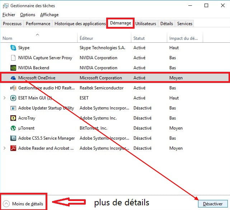Sort by the Nom column header
The image size is (230, 210).
pyautogui.click(x=39, y=38)
